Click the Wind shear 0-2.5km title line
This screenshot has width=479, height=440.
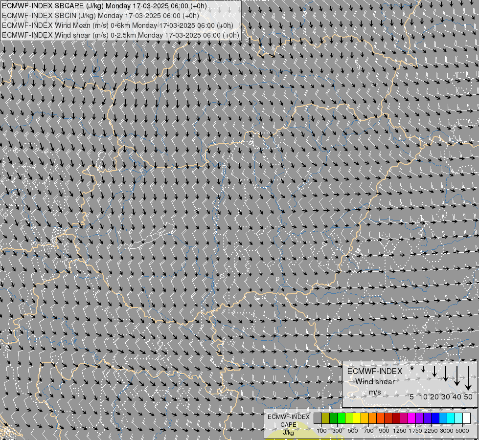[x=120, y=35]
